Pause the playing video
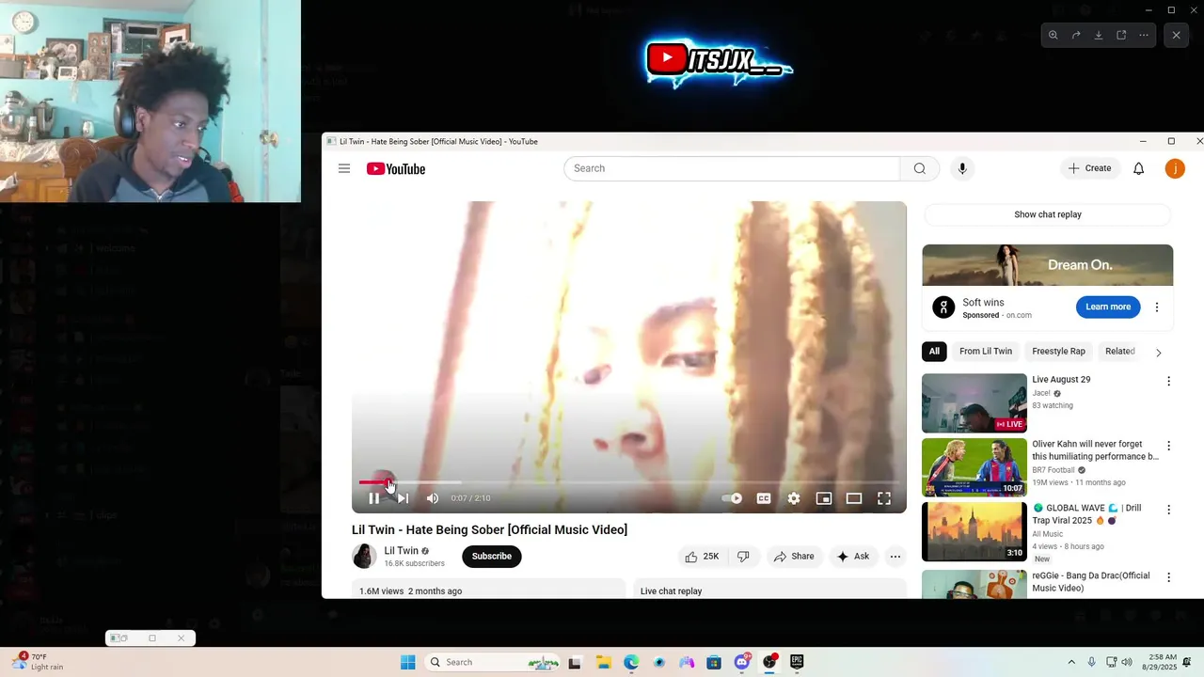This screenshot has height=677, width=1204. coord(373,498)
